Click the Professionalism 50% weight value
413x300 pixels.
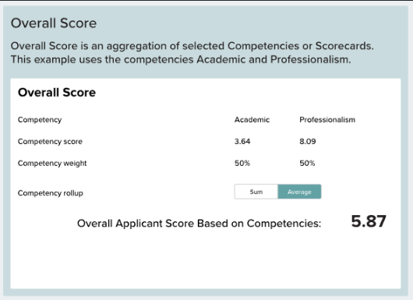tap(307, 163)
